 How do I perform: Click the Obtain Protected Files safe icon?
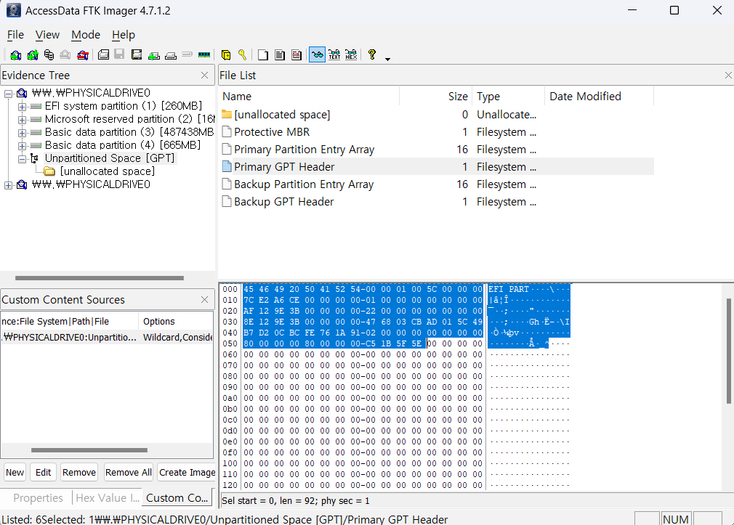pyautogui.click(x=226, y=55)
